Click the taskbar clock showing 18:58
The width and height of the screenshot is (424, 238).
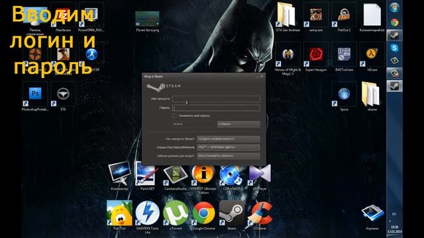pyautogui.click(x=395, y=229)
